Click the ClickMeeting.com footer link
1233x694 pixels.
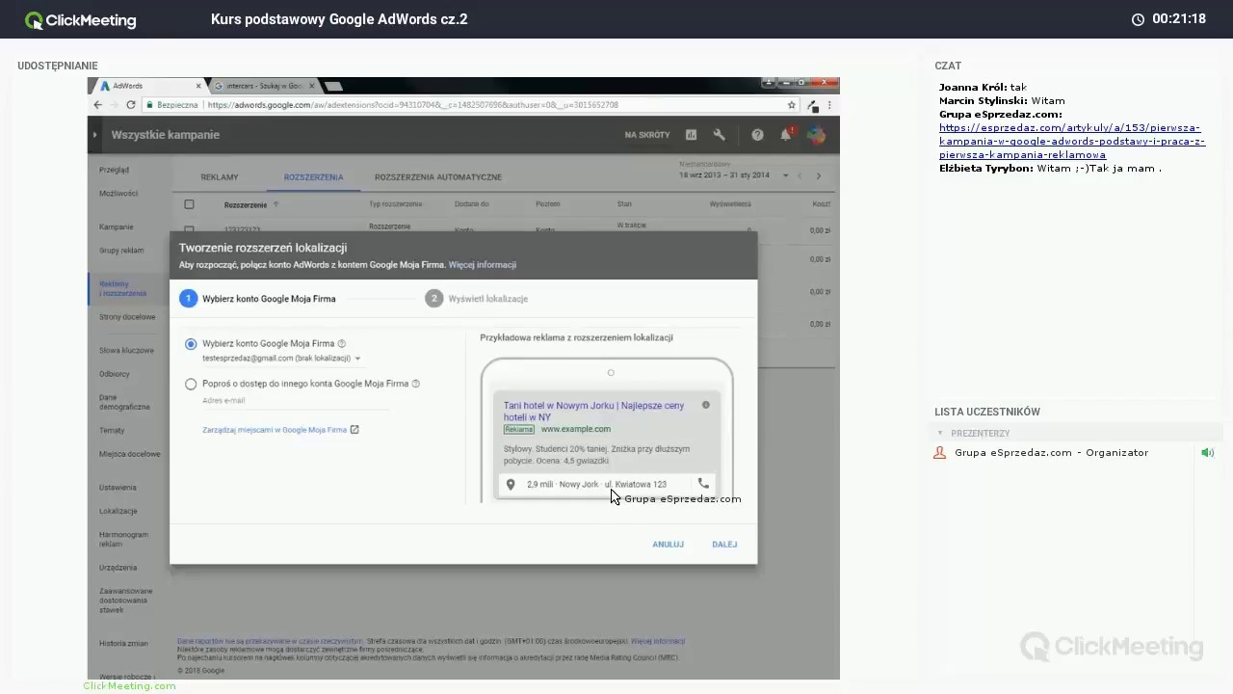tap(129, 686)
